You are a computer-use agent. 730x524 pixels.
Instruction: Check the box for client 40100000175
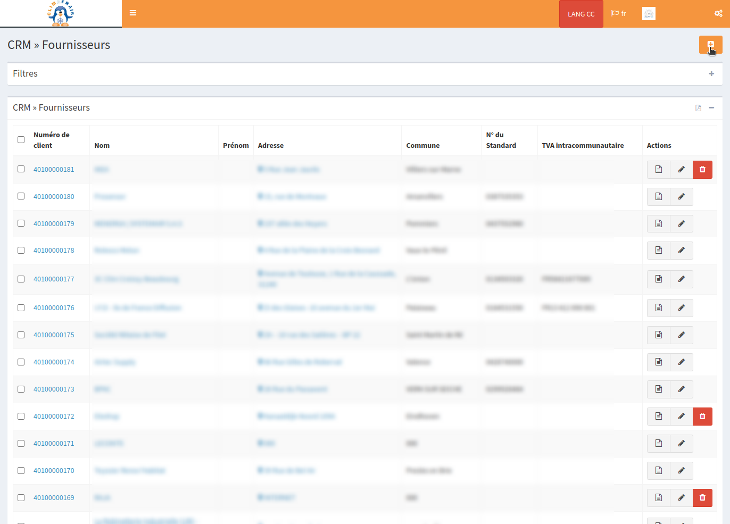pos(21,335)
